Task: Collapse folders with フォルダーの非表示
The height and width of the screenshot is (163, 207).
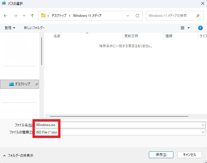Action: click(18, 156)
